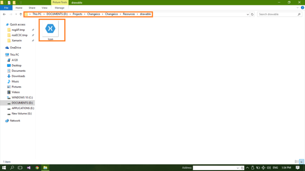Image resolution: width=305 pixels, height=171 pixels.
Task: Click the File Explorer taskbar icon
Action: coord(46,168)
